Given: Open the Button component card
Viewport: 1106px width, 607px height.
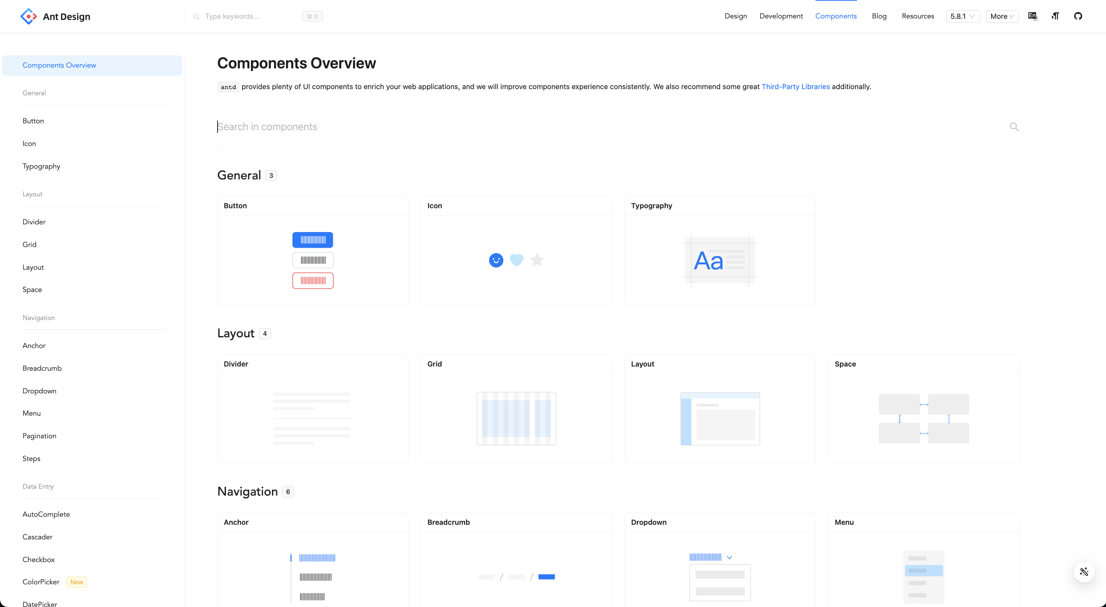Looking at the screenshot, I should tap(312, 251).
